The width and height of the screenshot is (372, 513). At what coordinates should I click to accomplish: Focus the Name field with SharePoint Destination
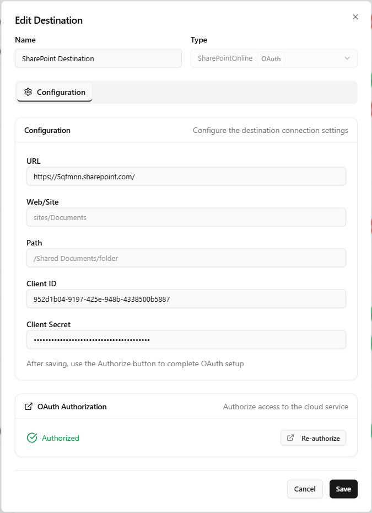point(99,58)
